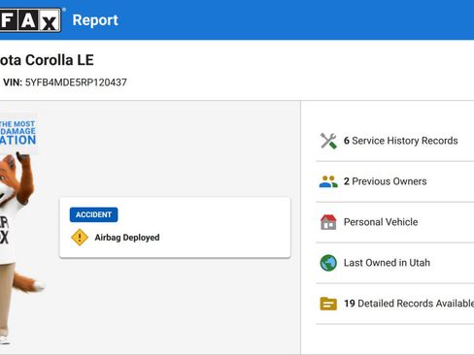Click the blue ACCIDENT badge
Image resolution: width=474 pixels, height=355 pixels.
tap(93, 214)
